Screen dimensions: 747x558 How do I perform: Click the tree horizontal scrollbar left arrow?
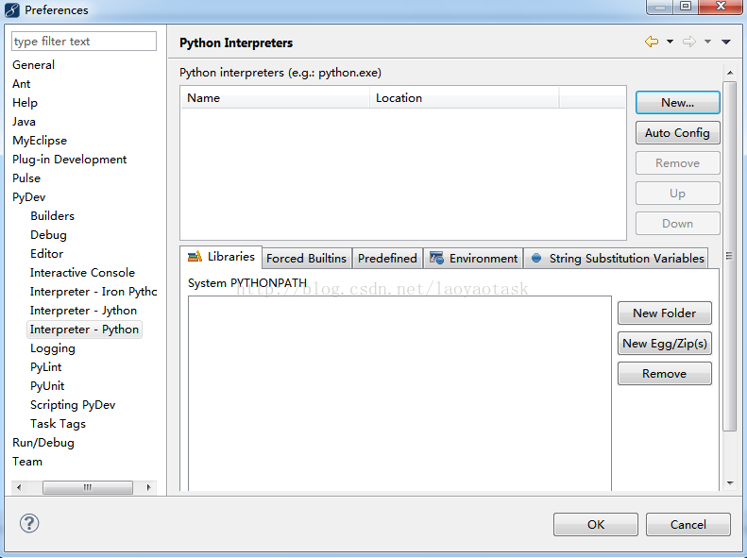[19, 487]
